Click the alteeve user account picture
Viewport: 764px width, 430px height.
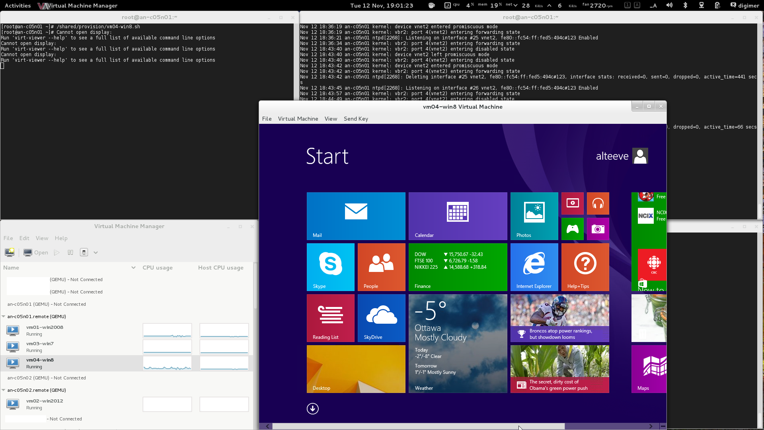640,156
